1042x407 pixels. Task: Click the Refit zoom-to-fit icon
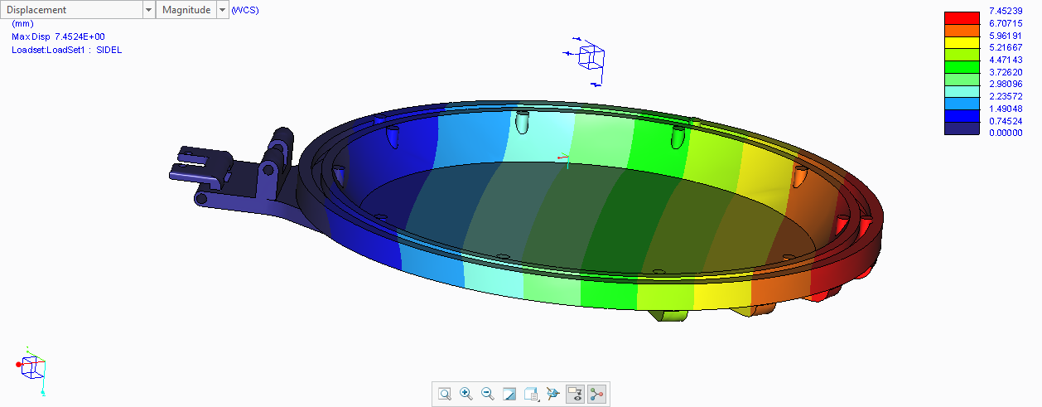pyautogui.click(x=445, y=395)
